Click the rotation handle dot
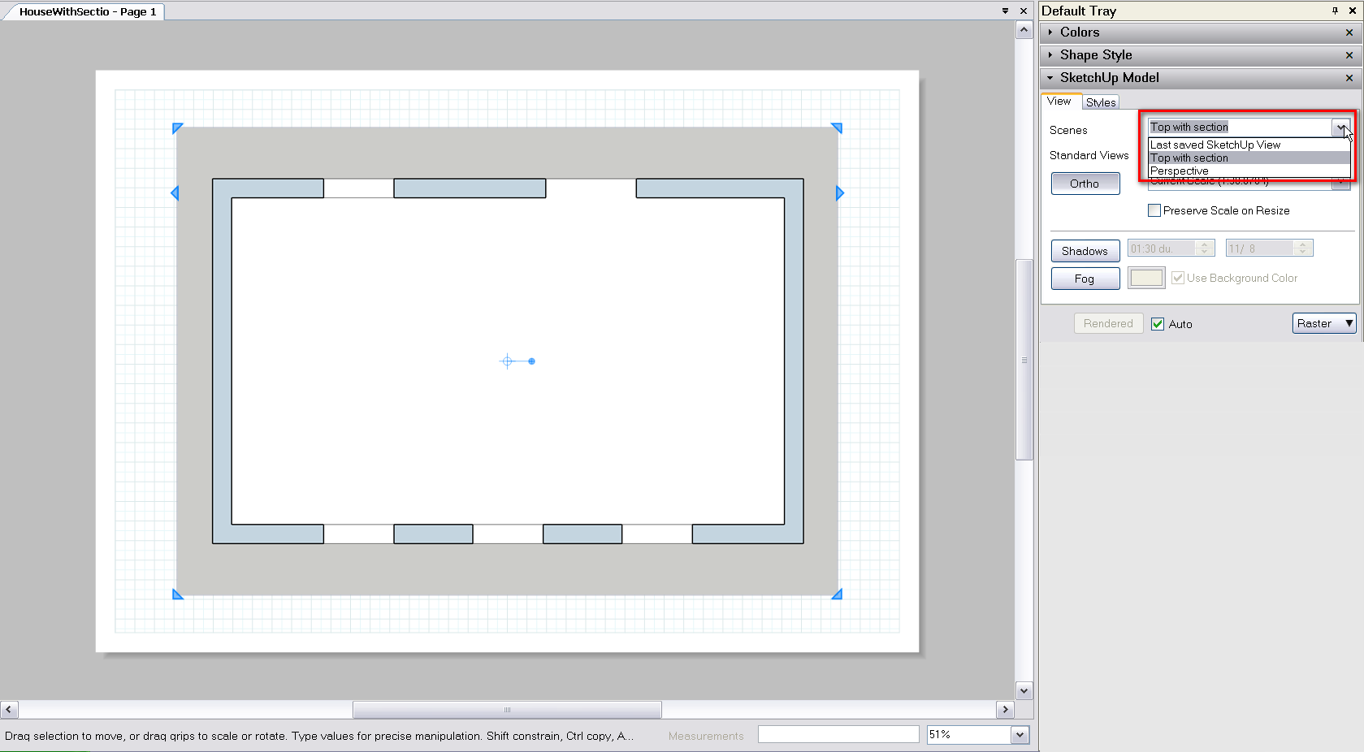This screenshot has width=1364, height=752. click(x=532, y=361)
